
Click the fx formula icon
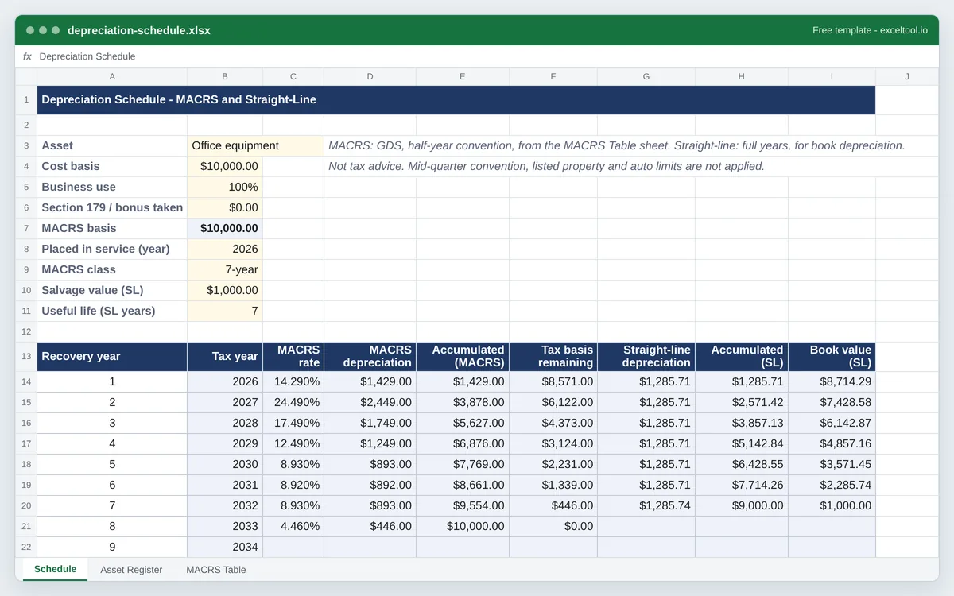coord(27,56)
